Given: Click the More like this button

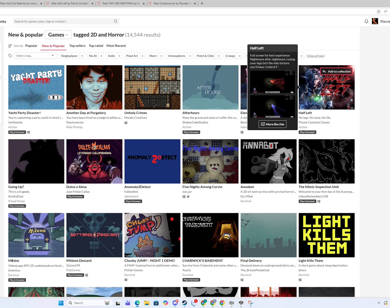Looking at the screenshot, I should pos(273,124).
